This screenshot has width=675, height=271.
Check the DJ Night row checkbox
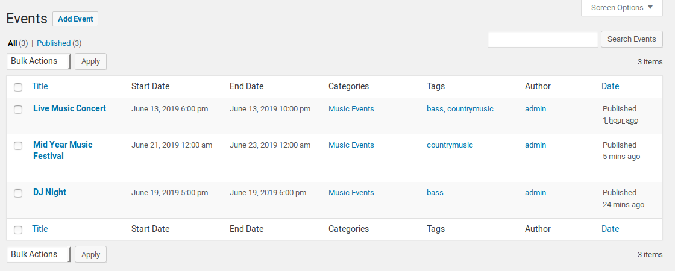coord(18,193)
